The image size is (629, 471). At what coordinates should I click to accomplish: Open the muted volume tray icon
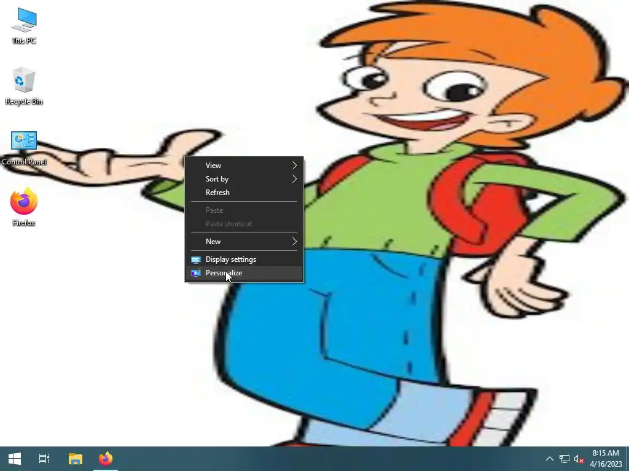tap(579, 459)
